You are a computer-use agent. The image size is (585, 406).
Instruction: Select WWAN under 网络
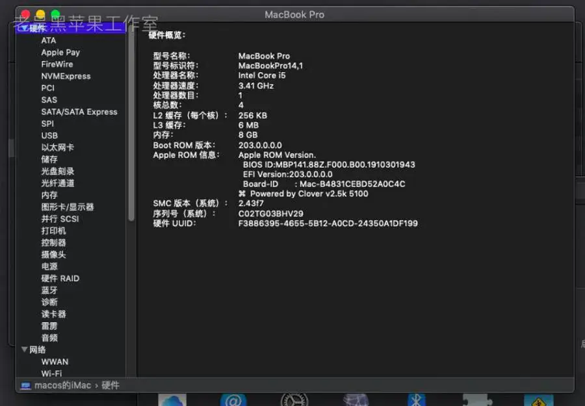tap(55, 362)
